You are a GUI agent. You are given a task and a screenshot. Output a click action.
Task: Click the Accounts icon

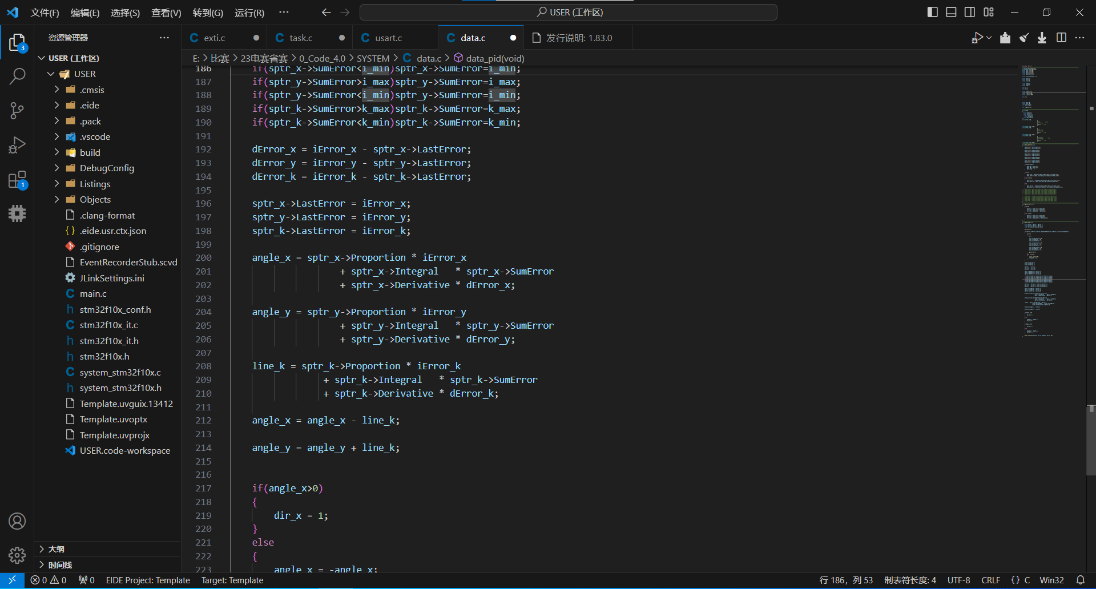tap(17, 521)
